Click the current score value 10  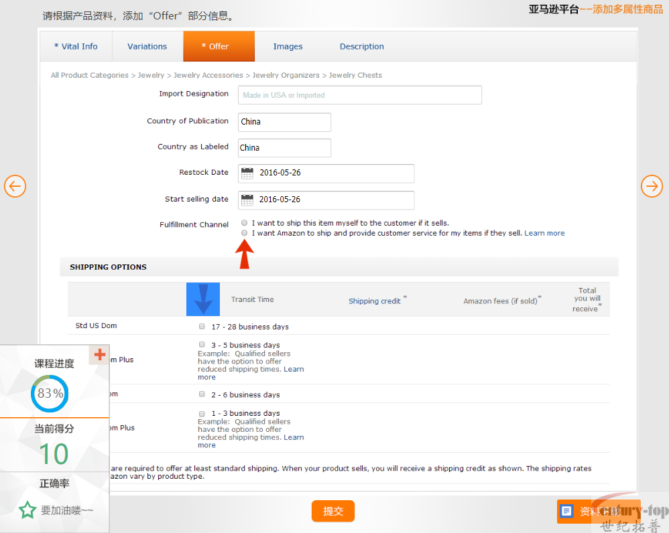coord(54,454)
